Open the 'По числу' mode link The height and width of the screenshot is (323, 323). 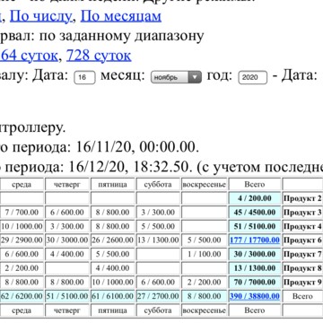tap(40, 16)
